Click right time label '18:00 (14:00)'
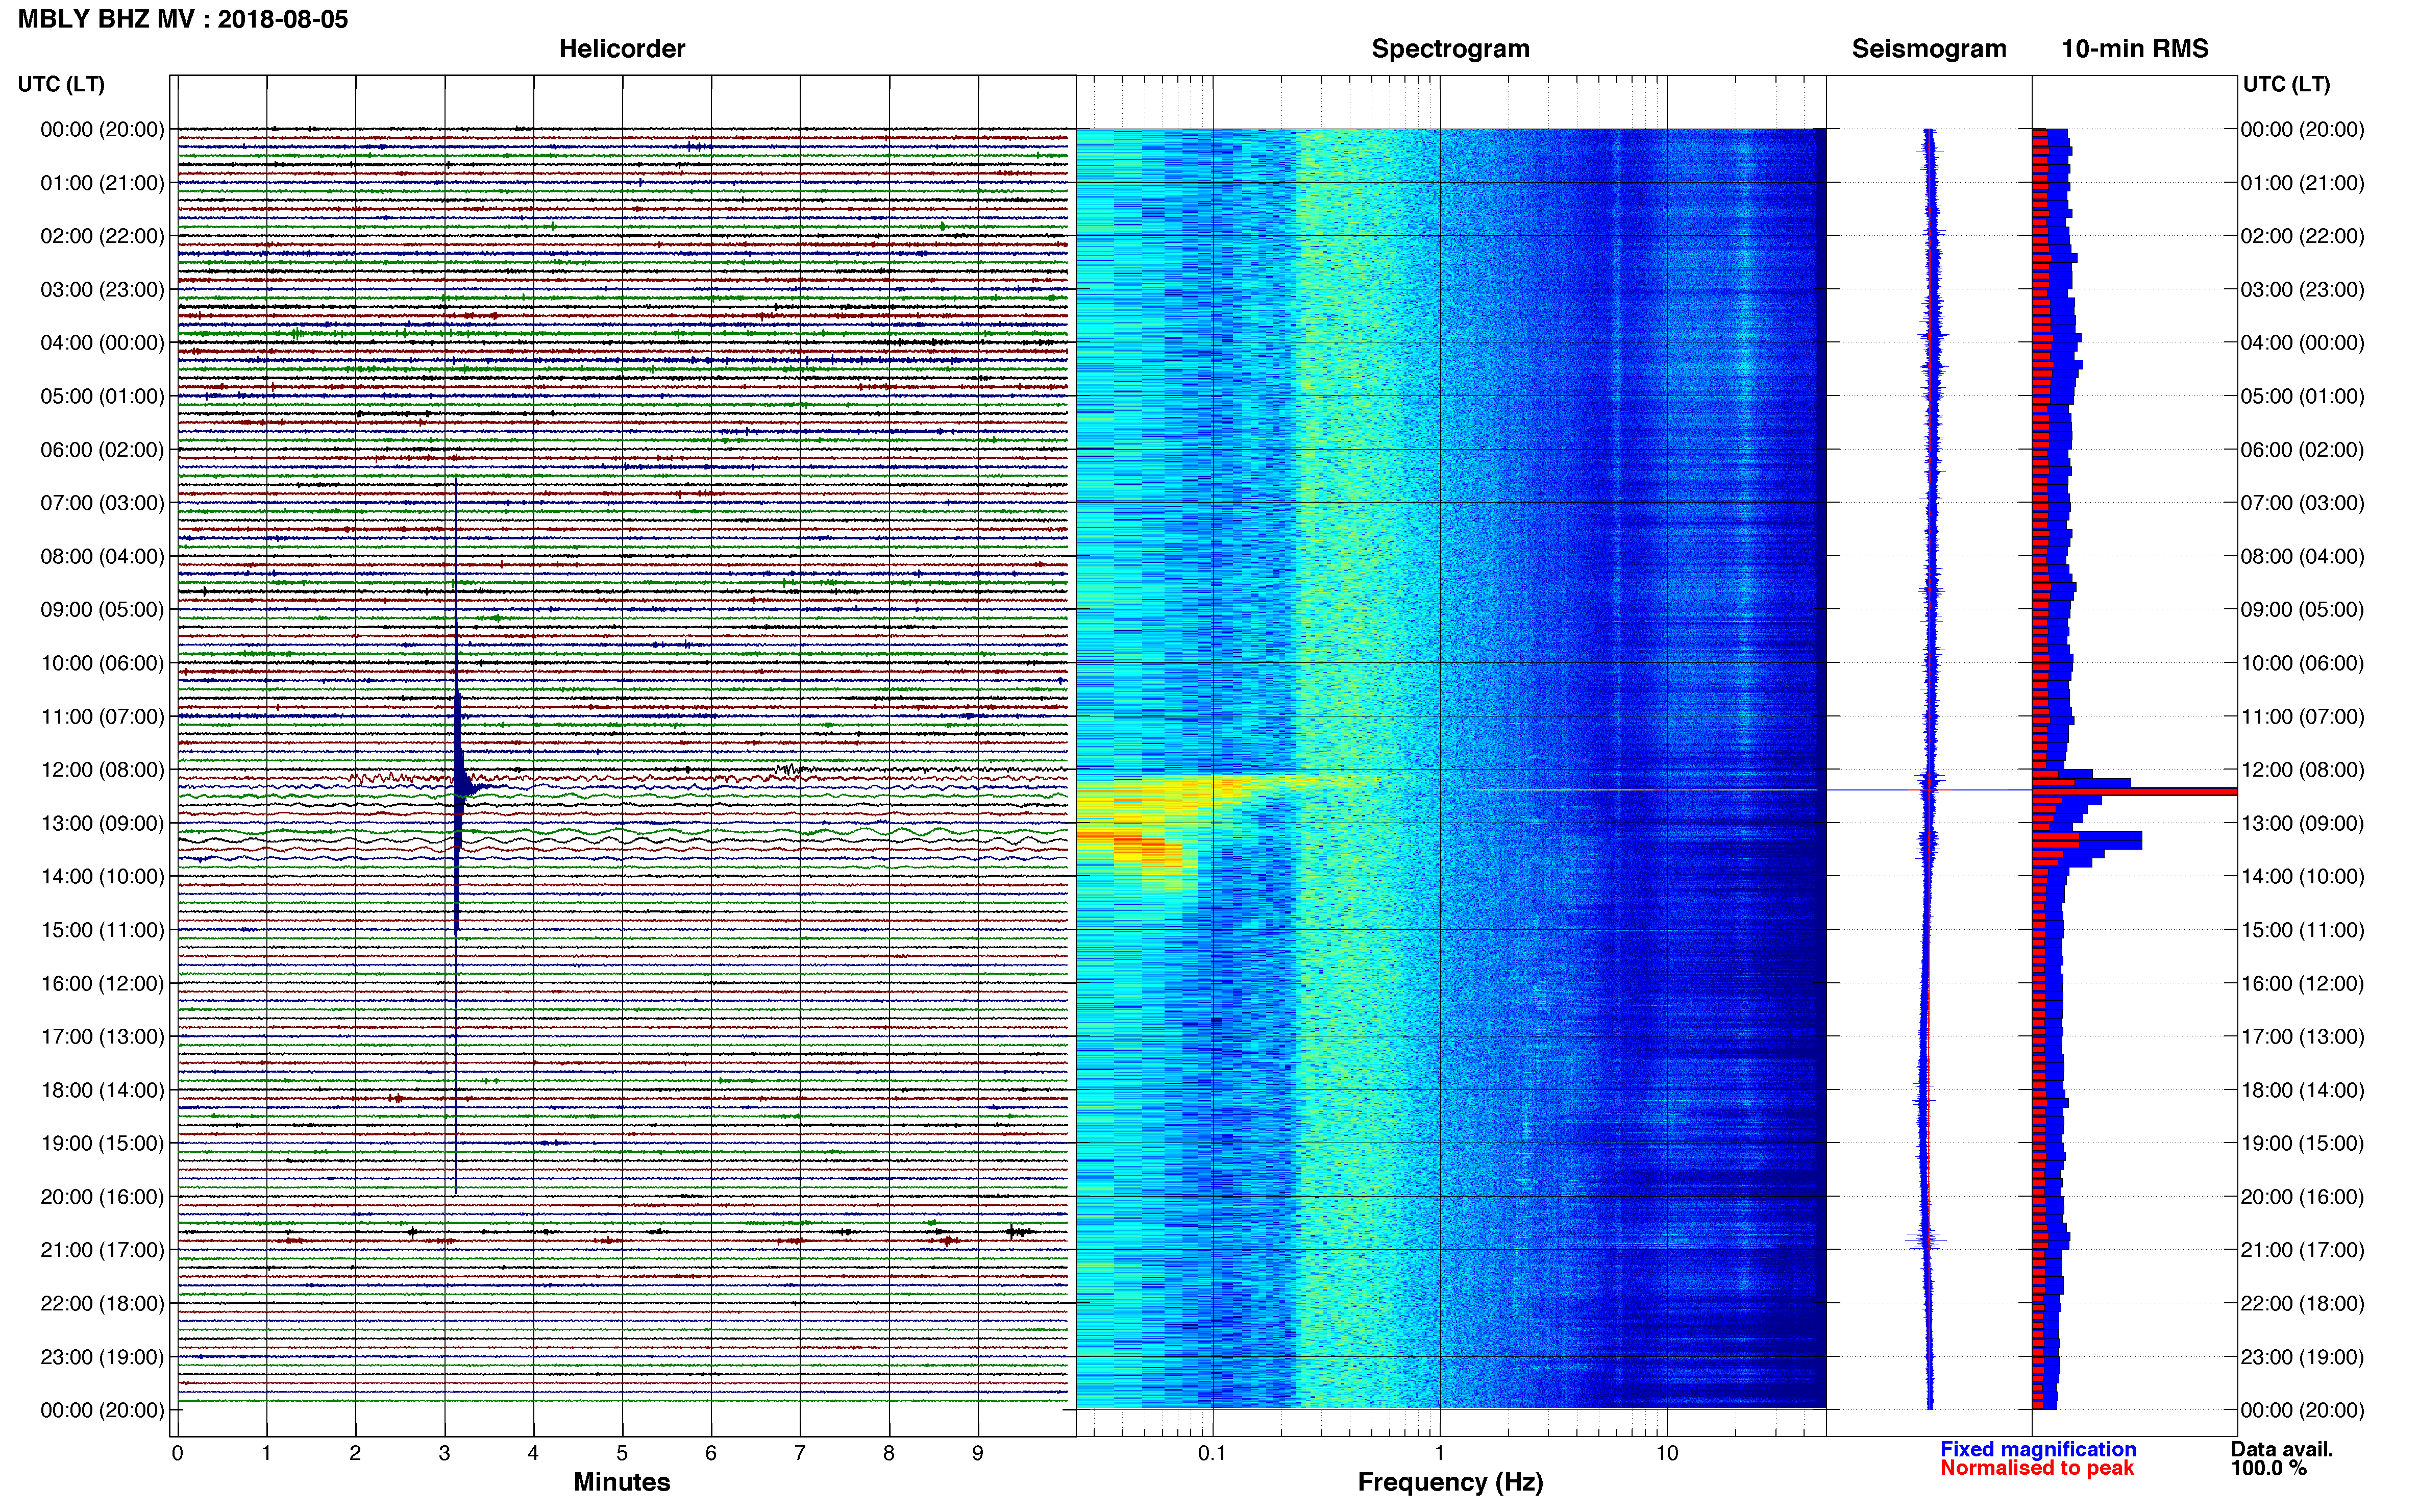2419x1512 pixels. pyautogui.click(x=2302, y=1090)
